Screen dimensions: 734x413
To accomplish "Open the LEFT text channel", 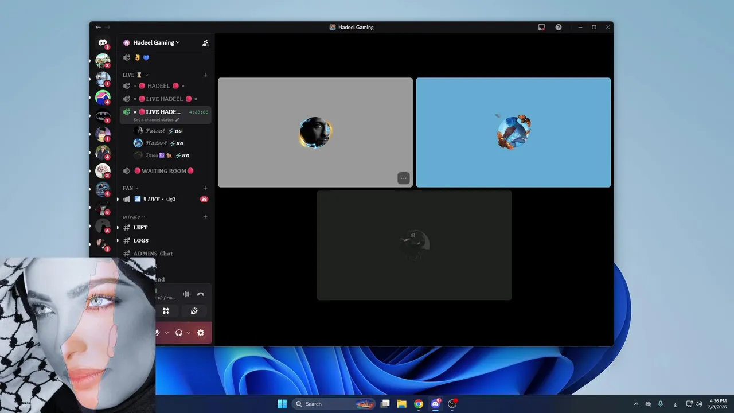I will tap(165, 228).
